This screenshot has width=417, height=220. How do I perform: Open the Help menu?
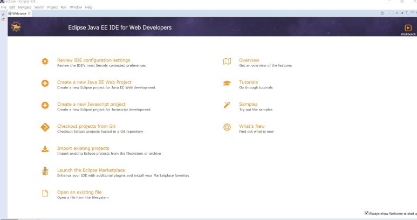pos(88,7)
